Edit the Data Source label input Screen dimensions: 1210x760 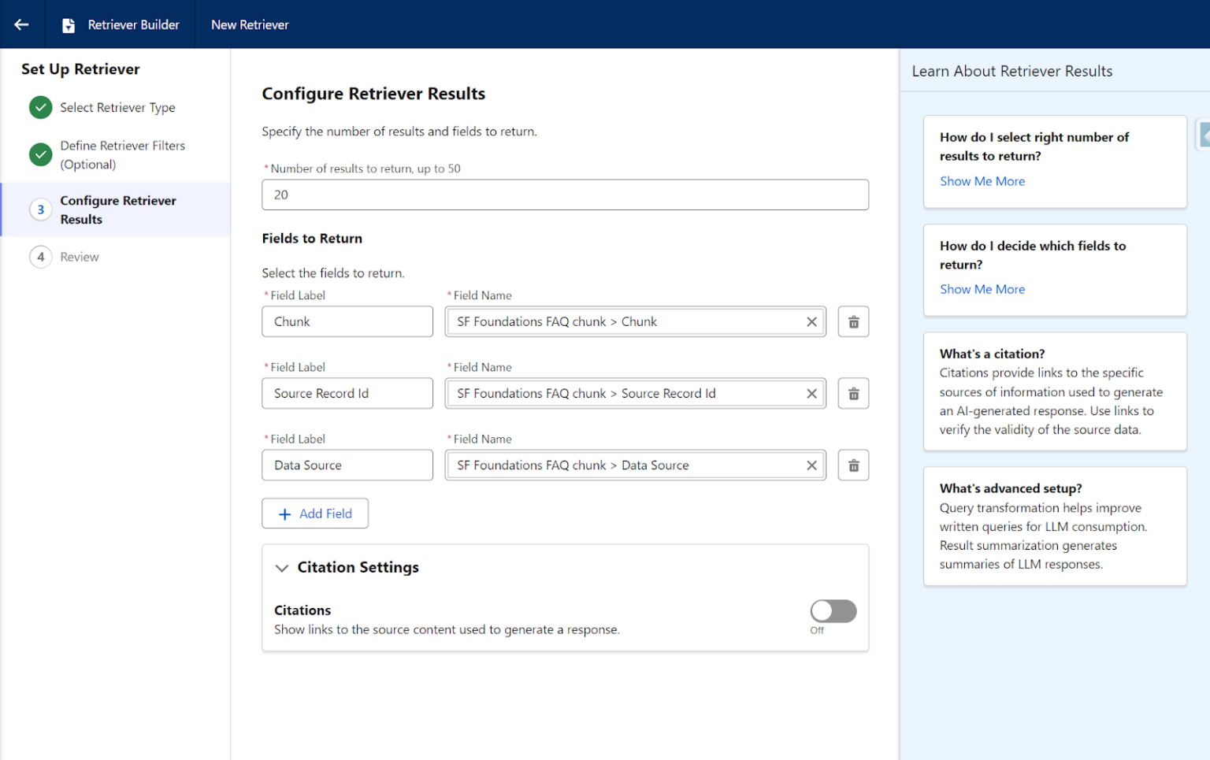pos(347,465)
